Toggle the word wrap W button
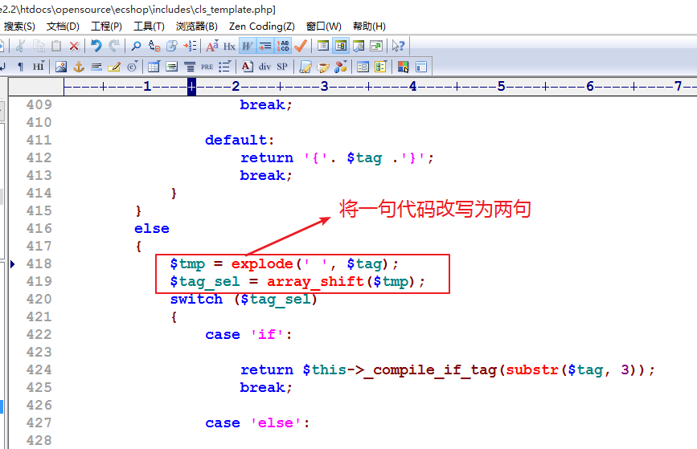Image resolution: width=697 pixels, height=449 pixels. pyautogui.click(x=248, y=46)
